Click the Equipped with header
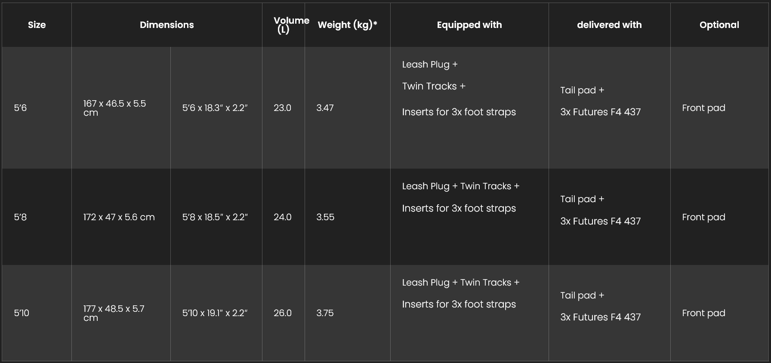This screenshot has width=771, height=363. pos(469,25)
